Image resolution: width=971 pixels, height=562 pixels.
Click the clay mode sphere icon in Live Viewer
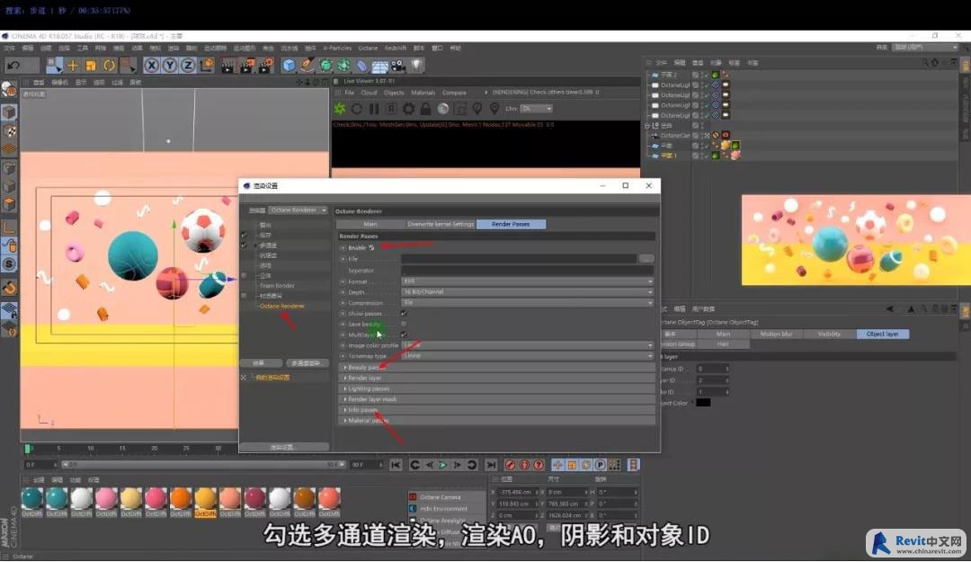(x=442, y=109)
